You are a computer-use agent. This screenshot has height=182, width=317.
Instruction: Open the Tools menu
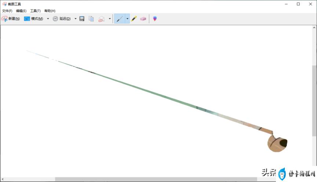pyautogui.click(x=35, y=11)
